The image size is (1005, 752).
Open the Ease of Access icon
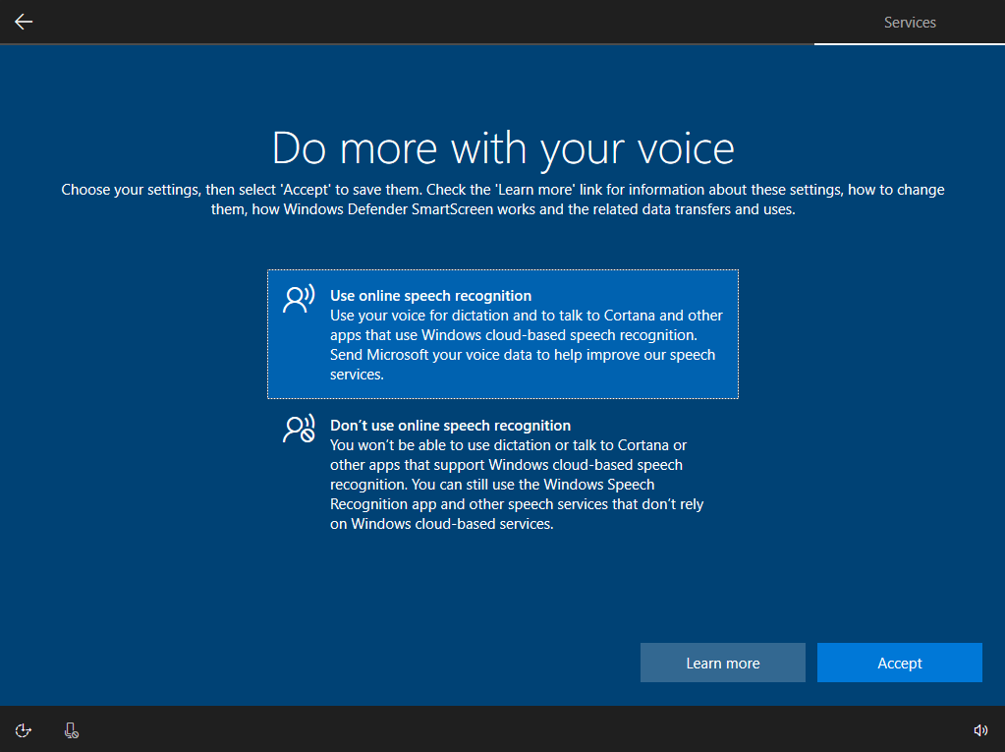(x=23, y=730)
